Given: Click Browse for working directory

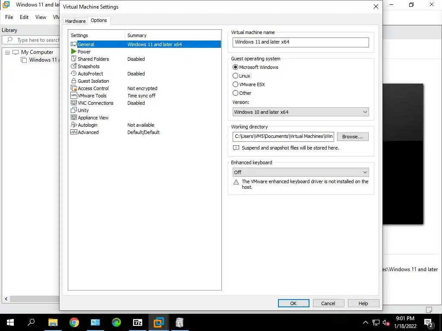Looking at the screenshot, I should [353, 137].
